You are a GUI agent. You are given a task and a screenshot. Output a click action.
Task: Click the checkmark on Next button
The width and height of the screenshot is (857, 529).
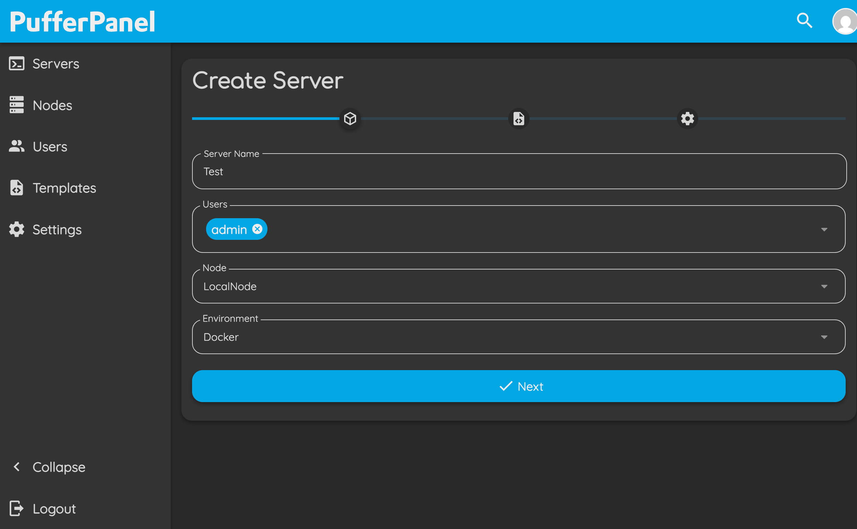506,386
